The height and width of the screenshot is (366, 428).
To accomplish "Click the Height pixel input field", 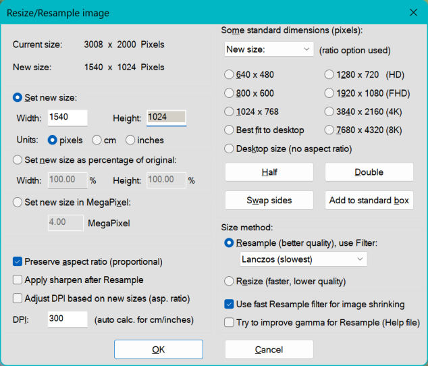I will (166, 117).
